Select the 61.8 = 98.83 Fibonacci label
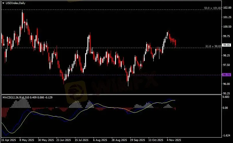The width and height of the screenshot is (233, 143). [213, 46]
